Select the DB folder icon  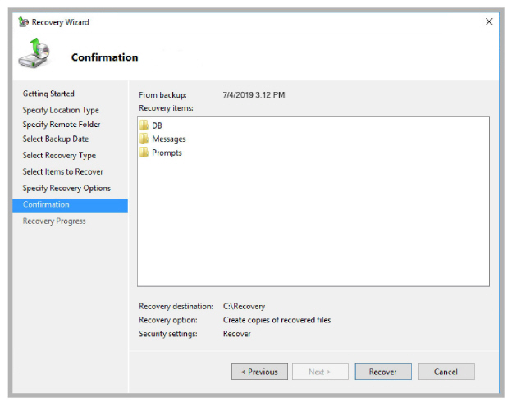point(144,125)
